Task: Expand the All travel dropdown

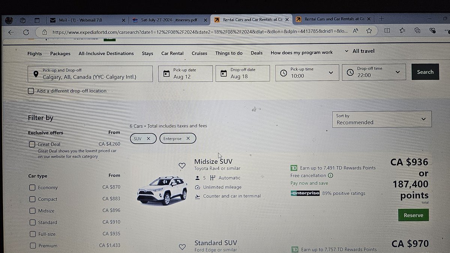Action: coord(346,51)
